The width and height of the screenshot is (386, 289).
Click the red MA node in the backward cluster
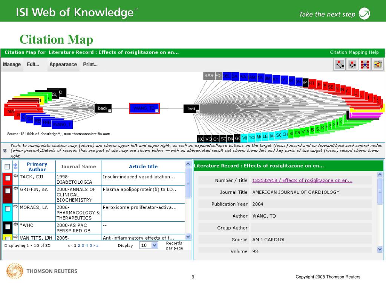[x=9, y=111]
